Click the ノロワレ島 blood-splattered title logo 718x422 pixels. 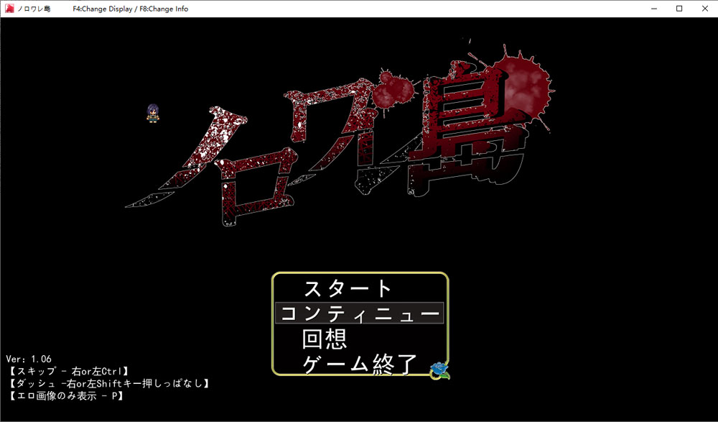pyautogui.click(x=340, y=134)
